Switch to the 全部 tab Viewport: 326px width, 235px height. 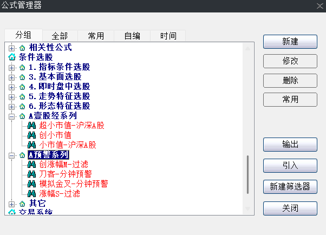(x=60, y=36)
